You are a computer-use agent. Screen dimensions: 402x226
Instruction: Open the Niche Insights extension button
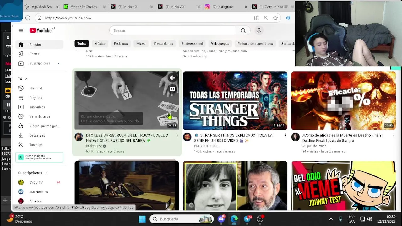(x=39, y=157)
